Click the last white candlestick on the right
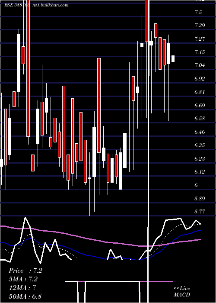 point(173,59)
